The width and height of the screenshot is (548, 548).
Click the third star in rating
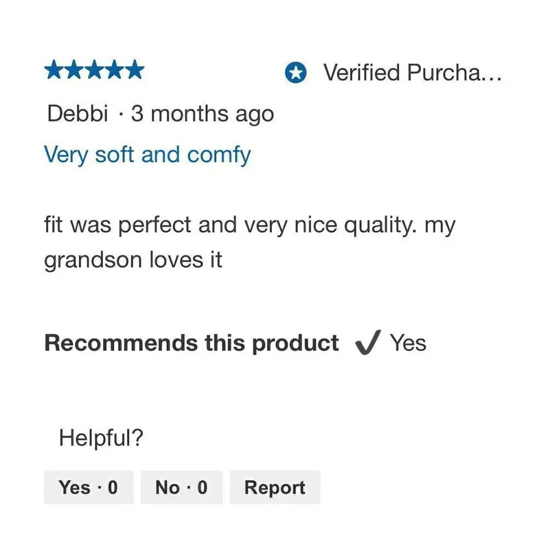pyautogui.click(x=94, y=70)
